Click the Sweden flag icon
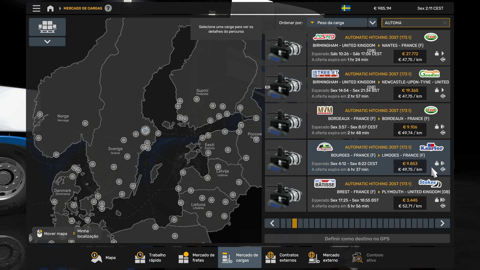The width and height of the screenshot is (480, 270). (x=346, y=8)
